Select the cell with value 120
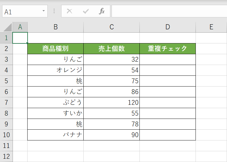Viewport: 227px width, 162px height. [x=112, y=103]
